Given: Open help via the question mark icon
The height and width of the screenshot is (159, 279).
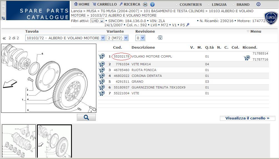Looking at the screenshot, I should pos(152,4).
